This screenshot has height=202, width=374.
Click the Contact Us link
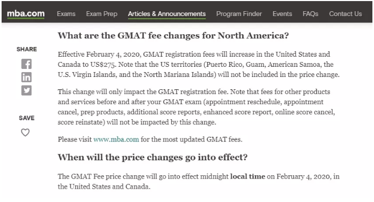coord(345,14)
